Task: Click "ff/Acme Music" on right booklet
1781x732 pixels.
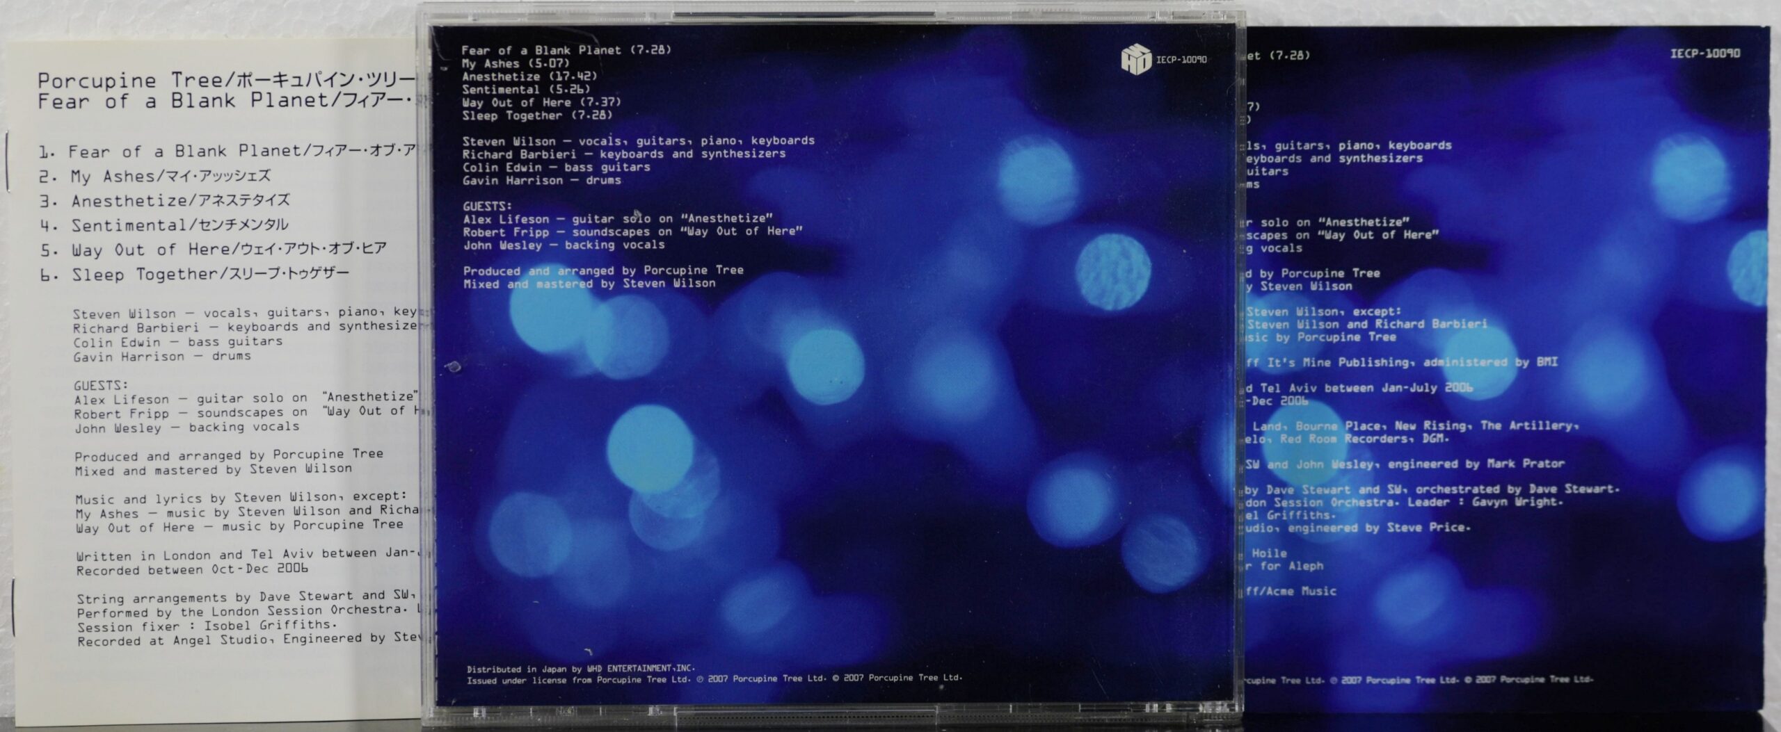Action: tap(1292, 592)
